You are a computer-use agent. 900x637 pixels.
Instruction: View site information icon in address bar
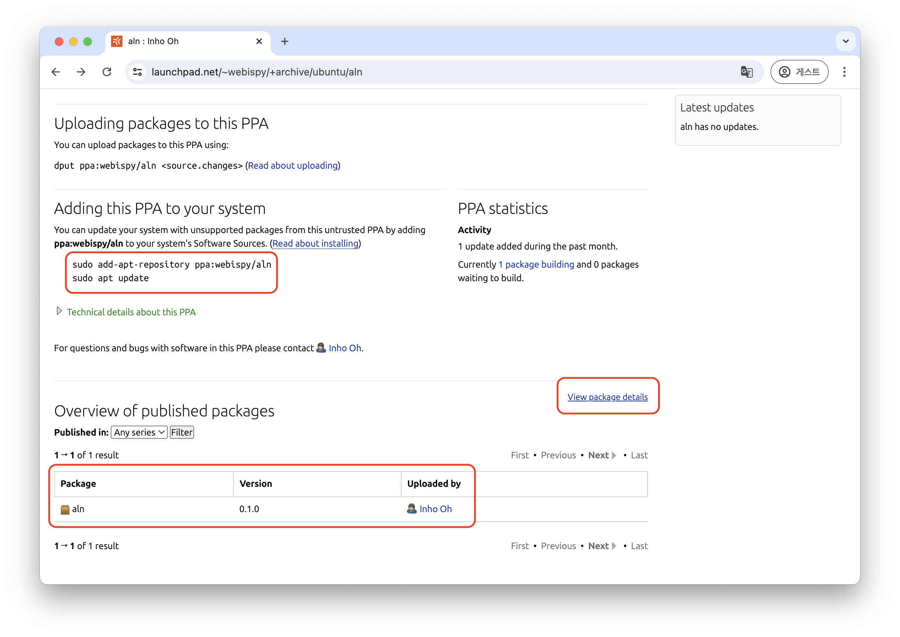tap(137, 72)
